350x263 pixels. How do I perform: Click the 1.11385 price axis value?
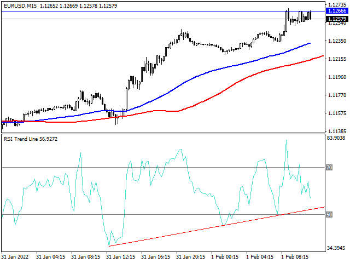(337, 131)
